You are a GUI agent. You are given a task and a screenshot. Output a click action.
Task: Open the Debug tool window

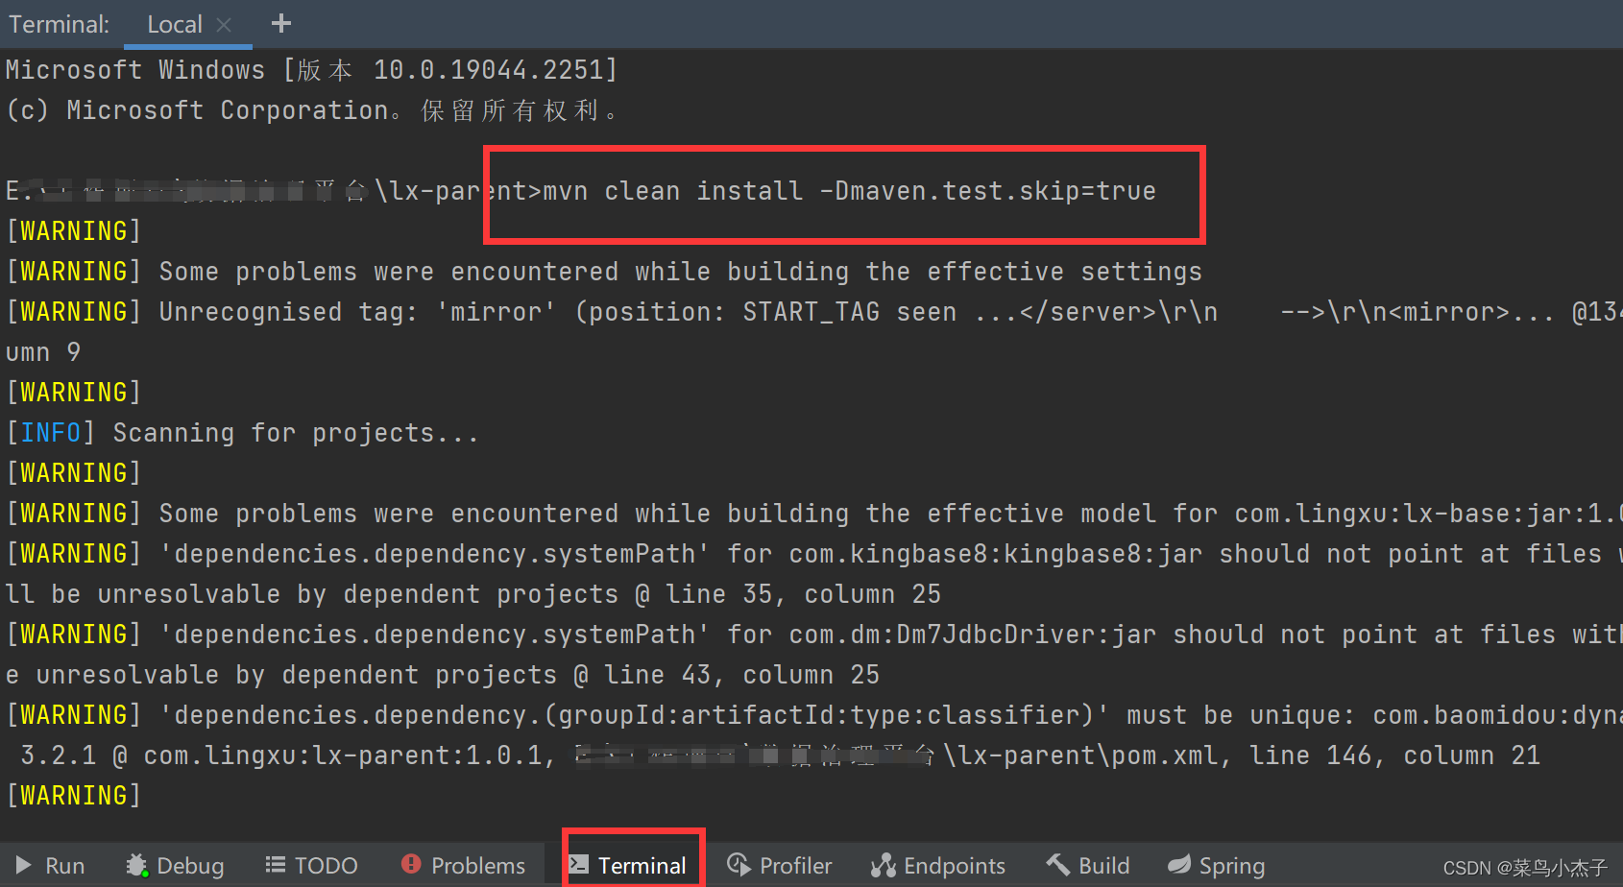pos(175,866)
